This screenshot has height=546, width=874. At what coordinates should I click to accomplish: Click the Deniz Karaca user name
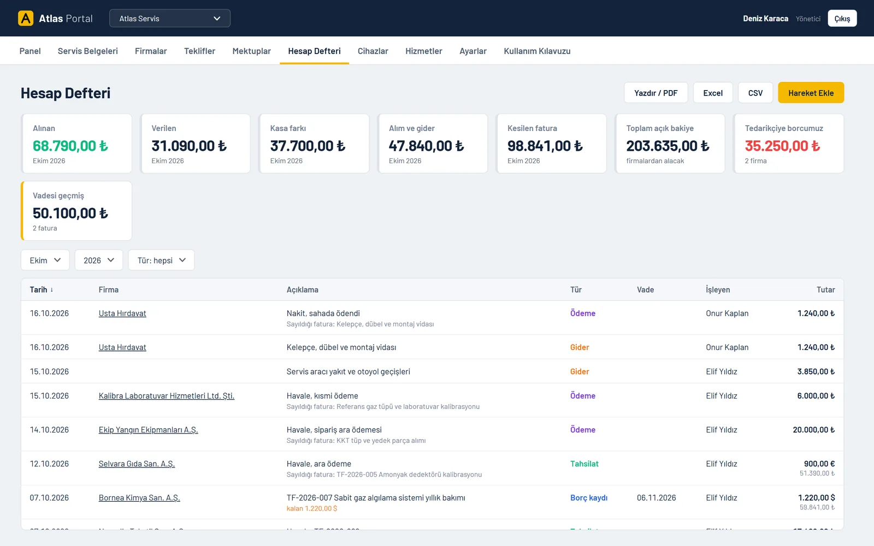765,19
